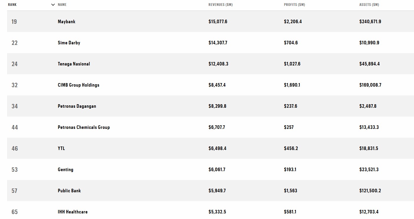Viewport: 414px width, 219px height.
Task: Sort by Assets ($M) column header
Action: [x=369, y=5]
